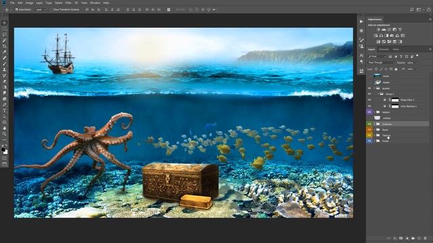Expand the green-labeled selected group
The width and height of the screenshot is (433, 243).
point(375,124)
